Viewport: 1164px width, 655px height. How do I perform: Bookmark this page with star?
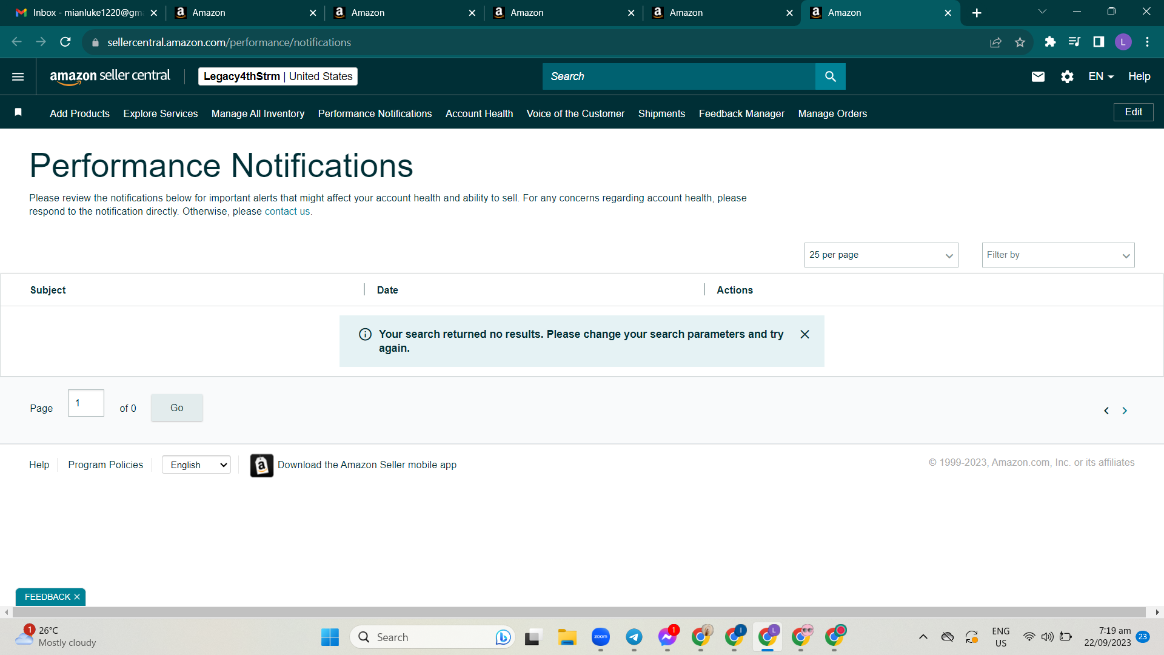click(1020, 42)
